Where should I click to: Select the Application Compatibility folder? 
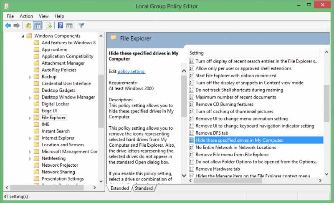(x=67, y=56)
